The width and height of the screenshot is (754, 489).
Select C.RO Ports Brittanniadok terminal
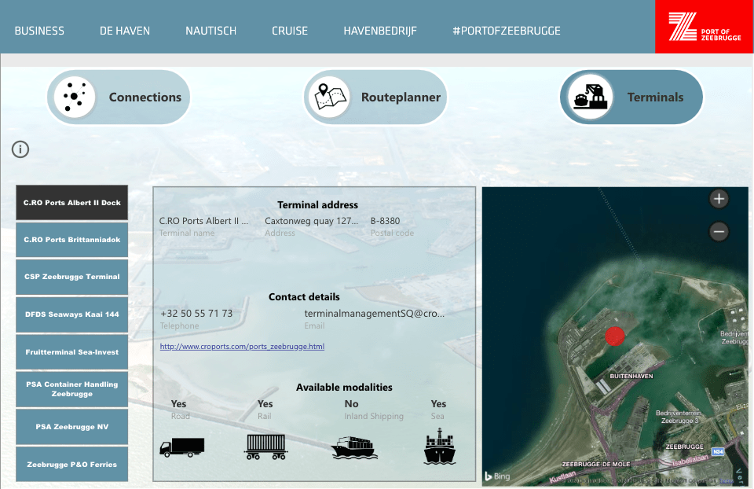point(72,240)
